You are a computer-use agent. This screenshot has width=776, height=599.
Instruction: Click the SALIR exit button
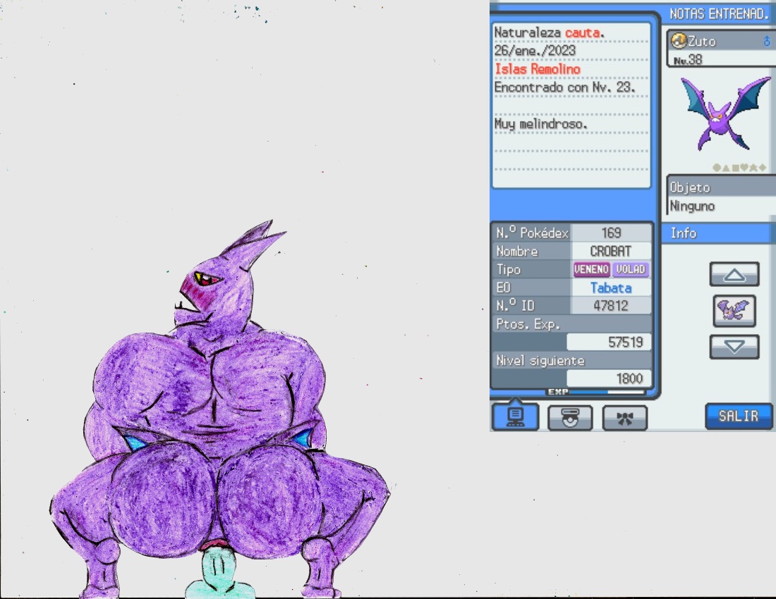point(739,416)
